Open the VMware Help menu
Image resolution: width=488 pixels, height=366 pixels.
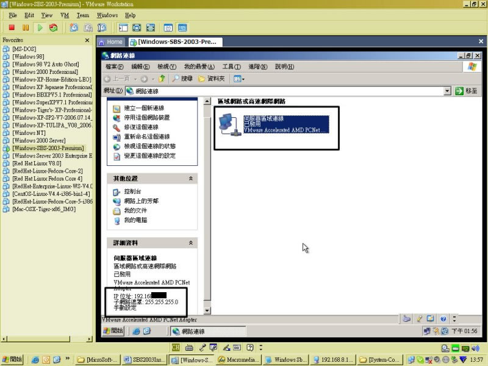point(130,15)
